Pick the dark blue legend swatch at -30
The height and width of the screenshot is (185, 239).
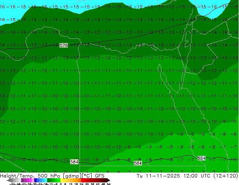click(x=35, y=180)
